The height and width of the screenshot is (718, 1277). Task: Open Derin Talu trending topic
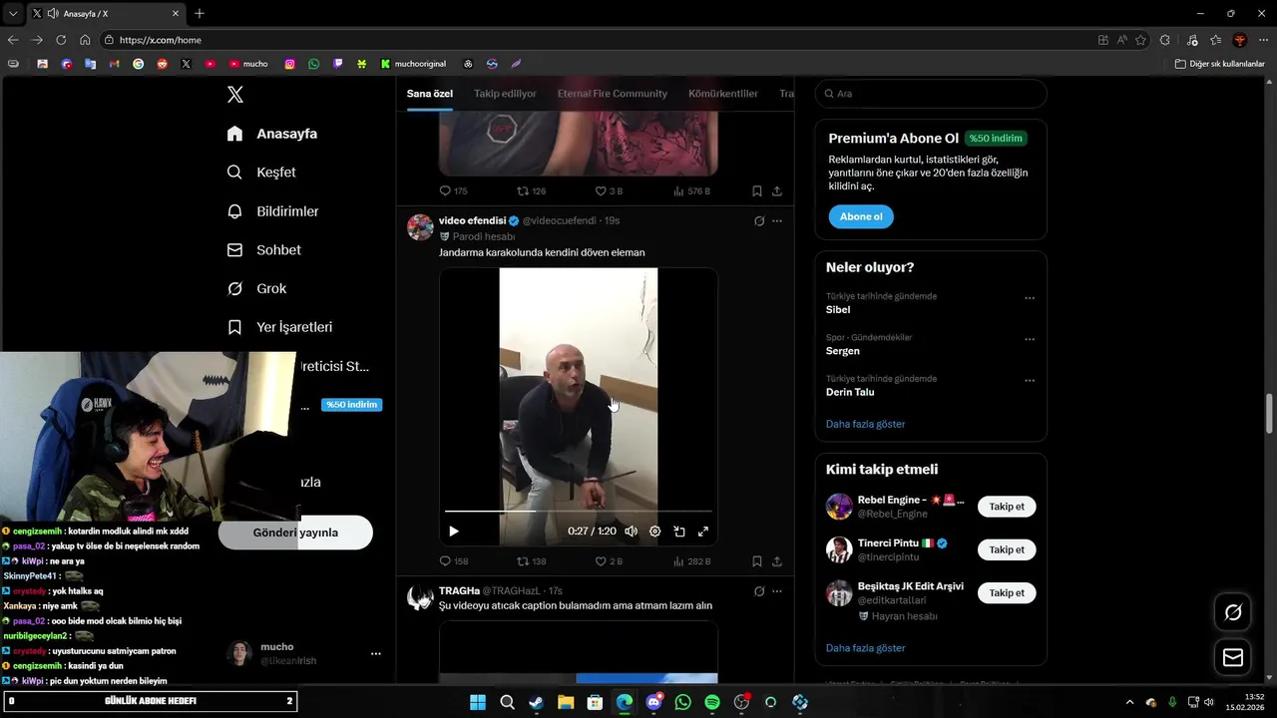(850, 392)
